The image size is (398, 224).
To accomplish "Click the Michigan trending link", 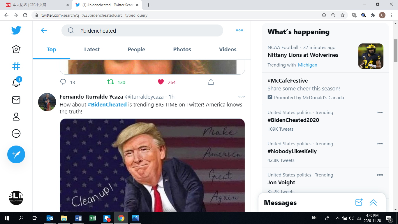I will coord(307,65).
